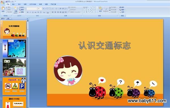Expand the slide Layout (版式) dropdown
170x108 pixels.
click(22, 7)
